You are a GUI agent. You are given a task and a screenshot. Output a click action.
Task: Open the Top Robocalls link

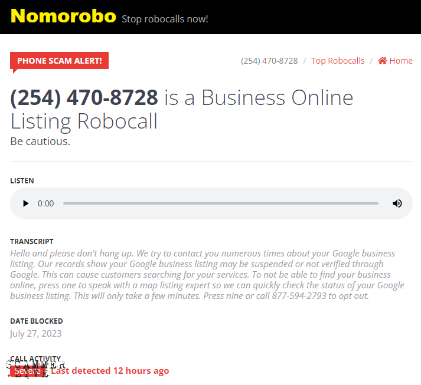click(x=338, y=61)
